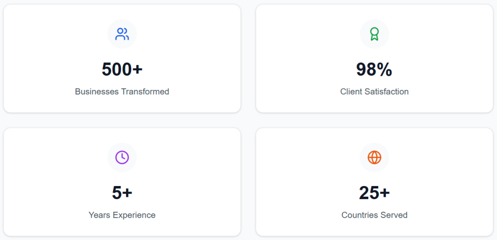Viewport: 497px width, 240px height.
Task: Select the 5+ statistic number
Action: pyautogui.click(x=122, y=193)
